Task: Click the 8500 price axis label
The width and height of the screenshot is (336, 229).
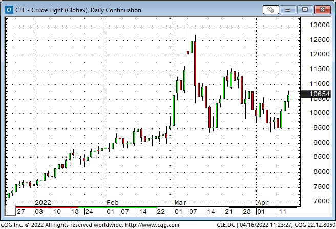Action: (x=322, y=157)
